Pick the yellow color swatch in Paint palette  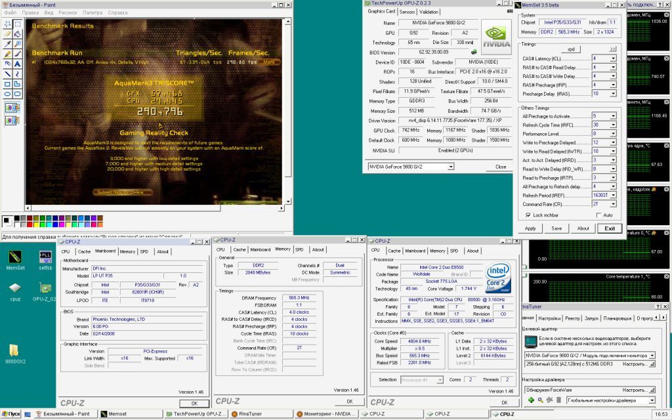tap(36, 224)
